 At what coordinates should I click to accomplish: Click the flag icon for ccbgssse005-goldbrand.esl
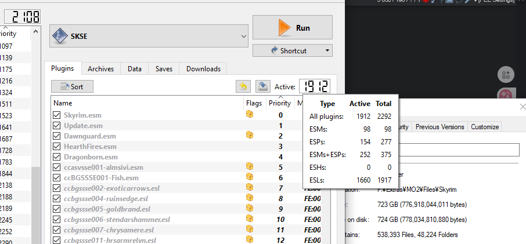tap(249, 208)
